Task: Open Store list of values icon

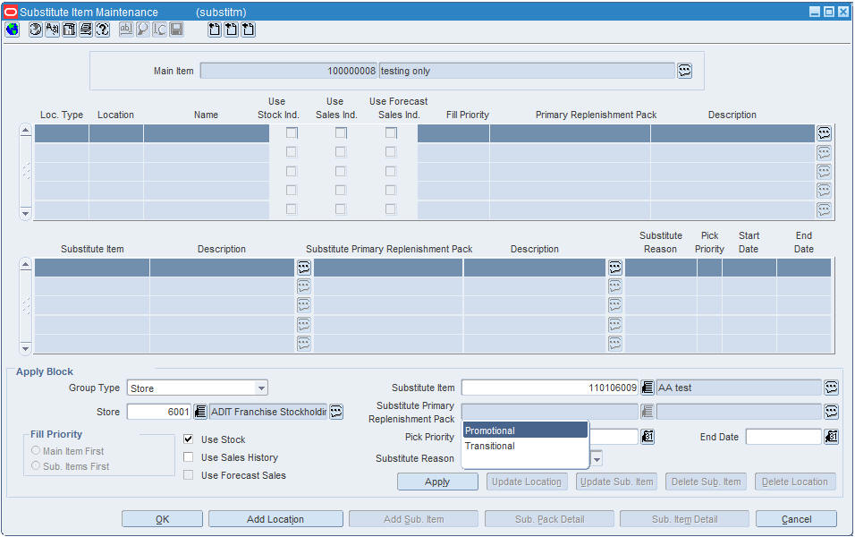Action: pos(200,412)
